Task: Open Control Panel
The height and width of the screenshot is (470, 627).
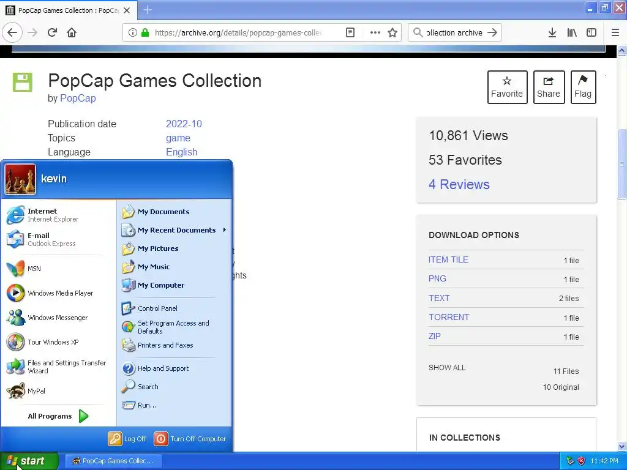Action: [x=175, y=308]
